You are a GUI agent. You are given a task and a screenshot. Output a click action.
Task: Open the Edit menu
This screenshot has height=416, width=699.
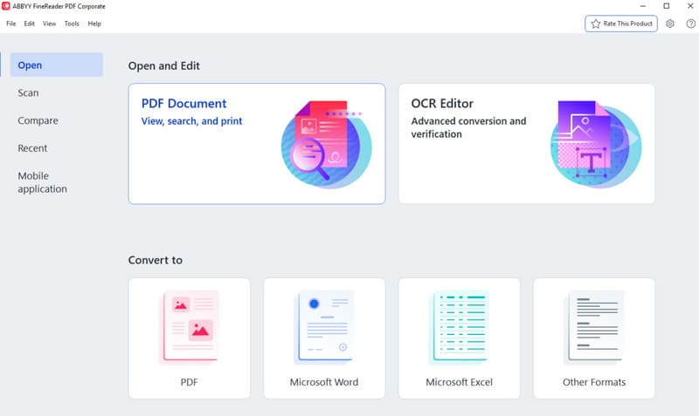coord(30,24)
